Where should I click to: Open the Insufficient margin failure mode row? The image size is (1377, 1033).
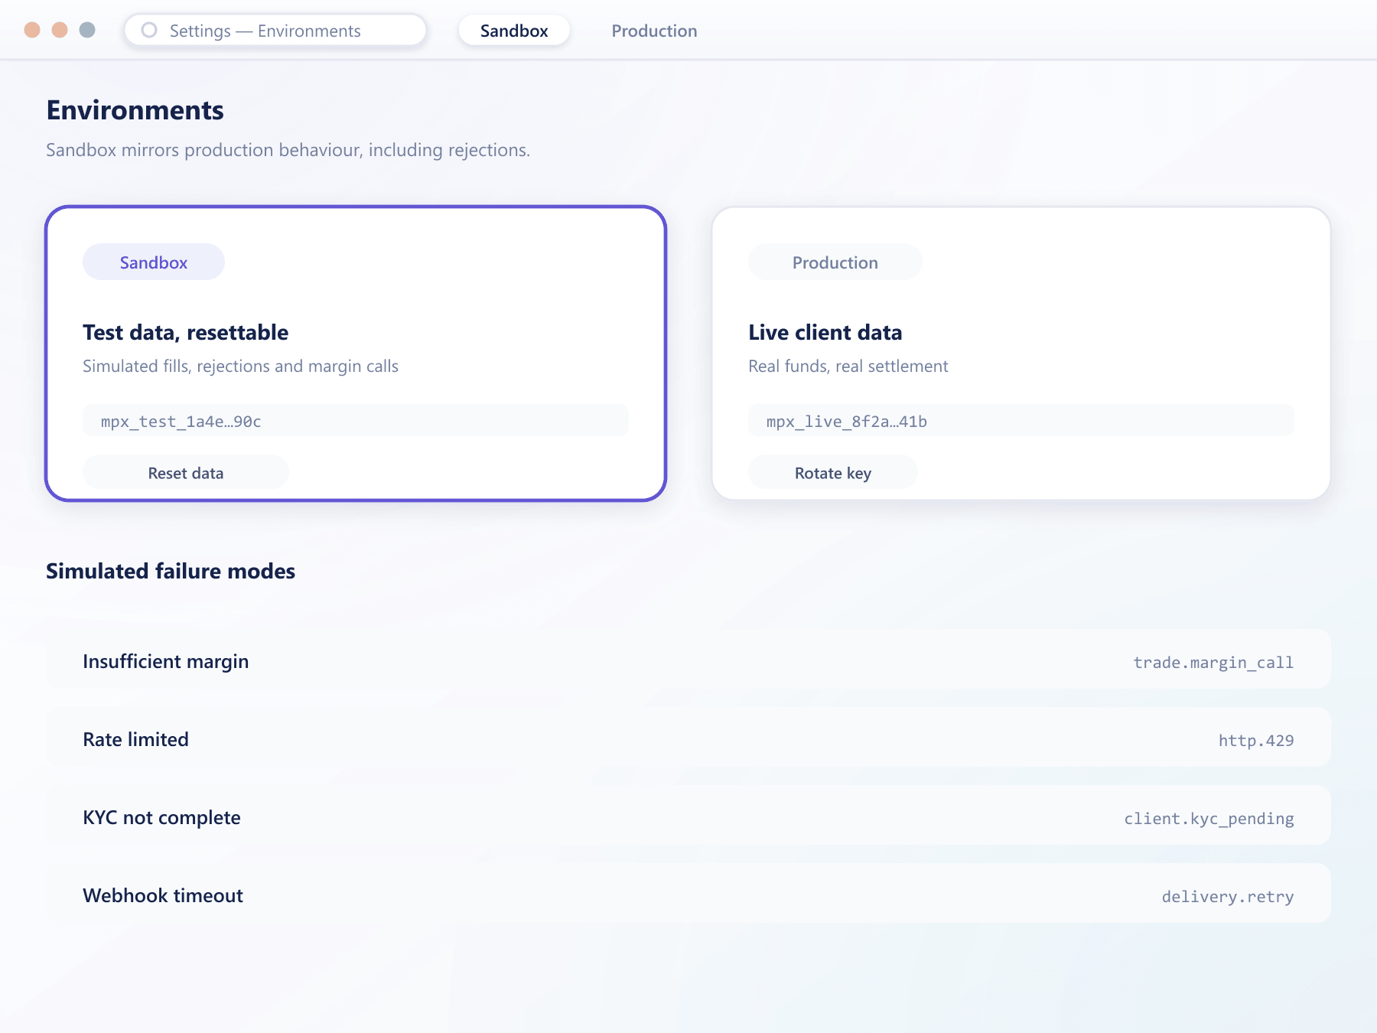click(x=688, y=660)
